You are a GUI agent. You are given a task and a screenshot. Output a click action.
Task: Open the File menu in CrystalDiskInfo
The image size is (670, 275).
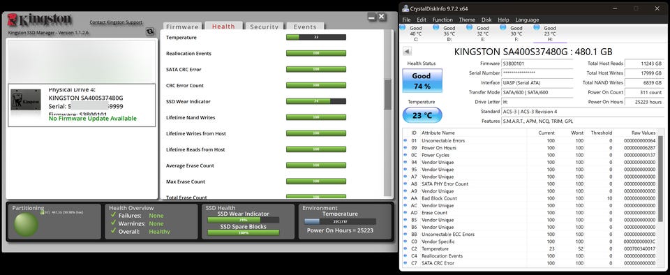pos(406,20)
